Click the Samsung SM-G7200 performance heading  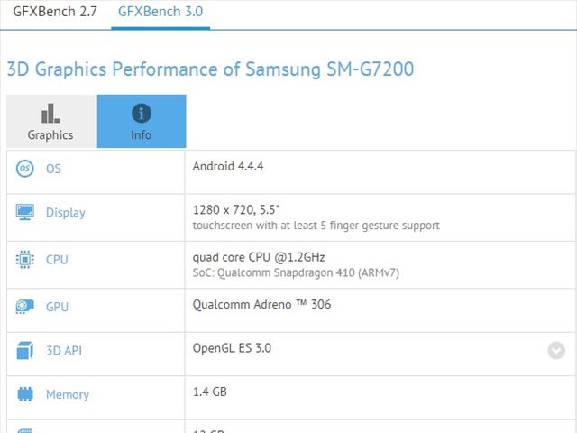pos(210,69)
